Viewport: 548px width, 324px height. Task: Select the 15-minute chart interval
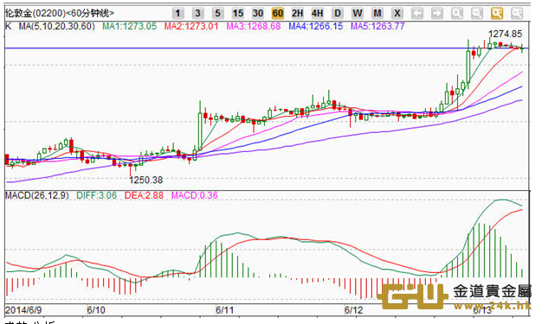coord(238,13)
